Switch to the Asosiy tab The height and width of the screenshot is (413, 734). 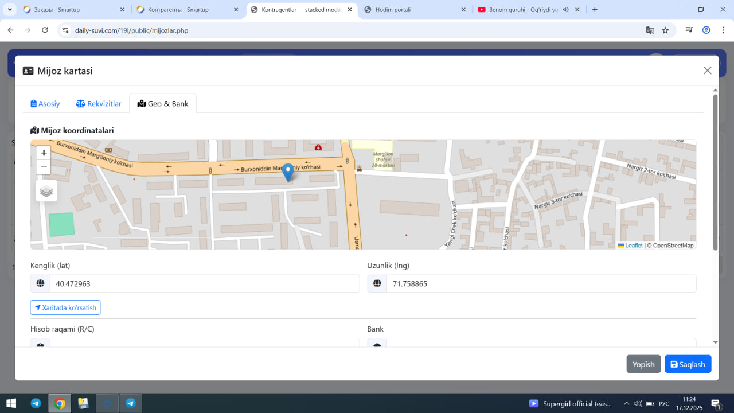(x=45, y=104)
